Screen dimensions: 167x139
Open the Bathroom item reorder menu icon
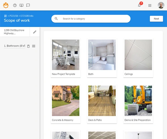[34, 46]
